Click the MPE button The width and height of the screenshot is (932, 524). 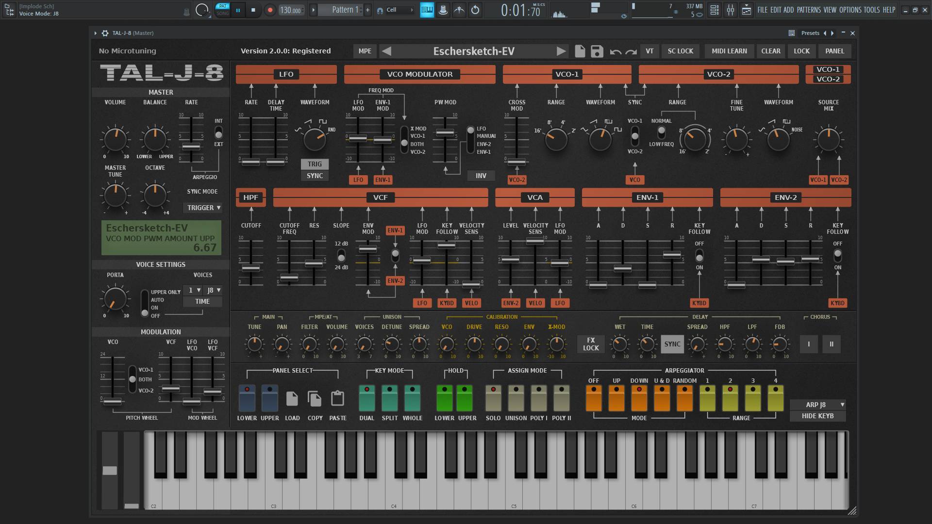[x=365, y=51]
